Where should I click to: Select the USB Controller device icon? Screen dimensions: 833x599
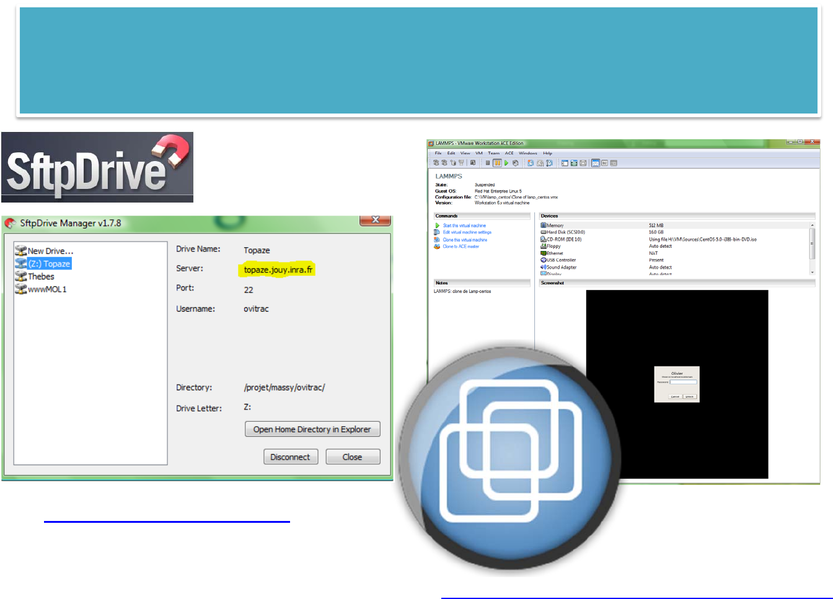tap(544, 260)
